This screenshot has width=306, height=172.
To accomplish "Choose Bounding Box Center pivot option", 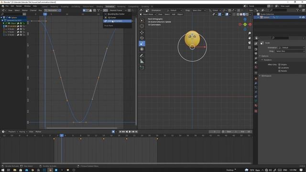I will tap(117, 14).
